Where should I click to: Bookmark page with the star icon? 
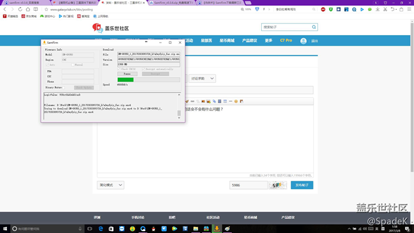click(46, 10)
